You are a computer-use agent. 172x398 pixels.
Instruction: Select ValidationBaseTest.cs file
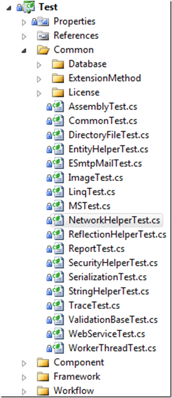click(113, 320)
